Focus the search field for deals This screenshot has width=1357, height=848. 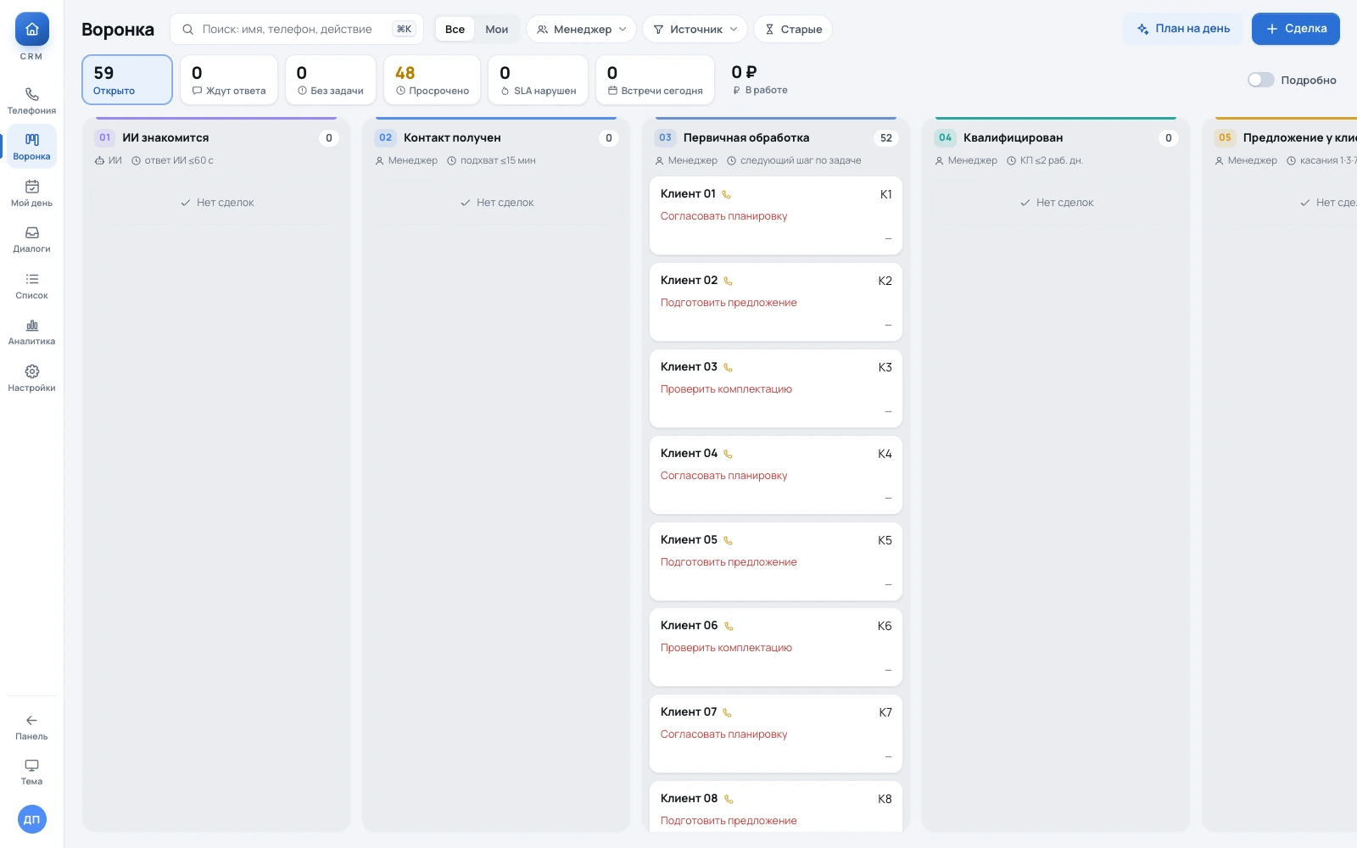click(x=297, y=29)
